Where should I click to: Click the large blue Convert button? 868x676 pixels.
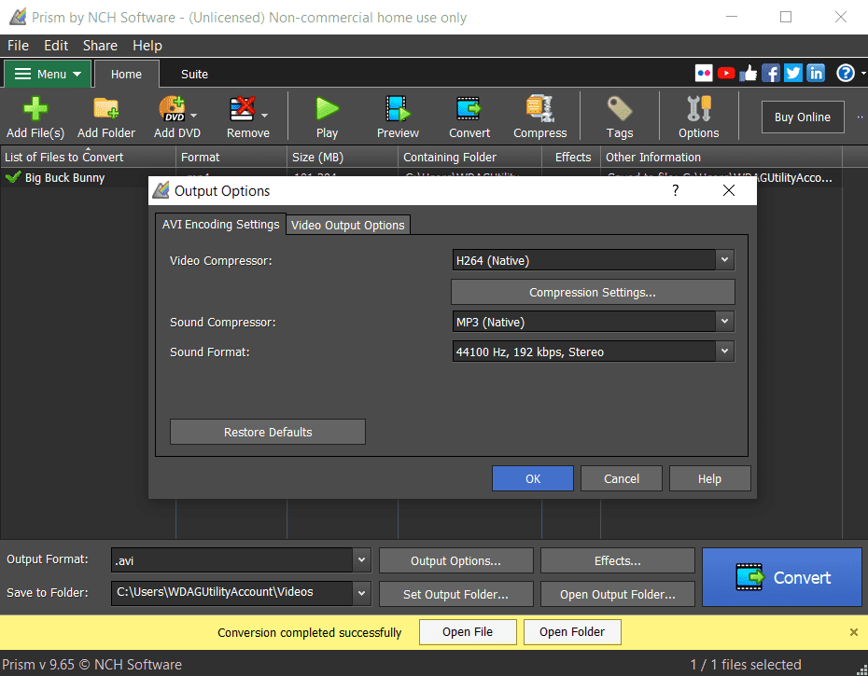tap(781, 577)
